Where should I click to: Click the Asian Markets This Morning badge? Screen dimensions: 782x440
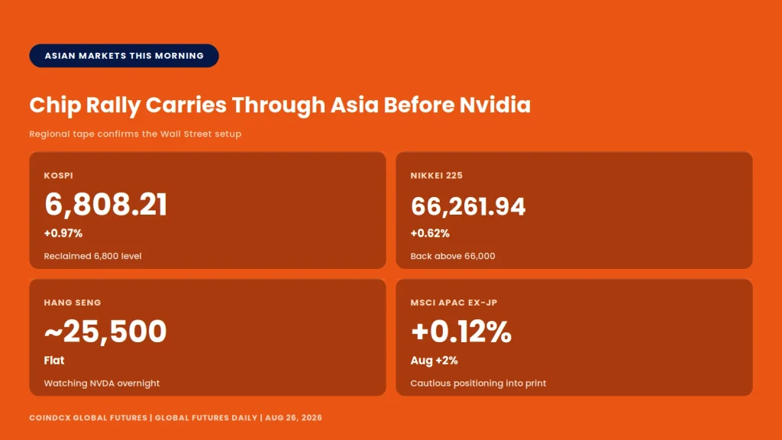point(124,56)
